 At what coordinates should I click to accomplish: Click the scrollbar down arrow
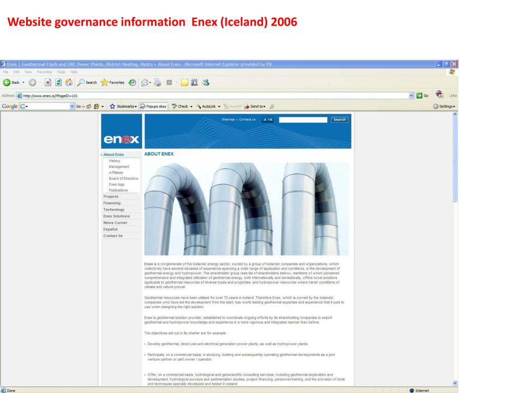coord(455,383)
